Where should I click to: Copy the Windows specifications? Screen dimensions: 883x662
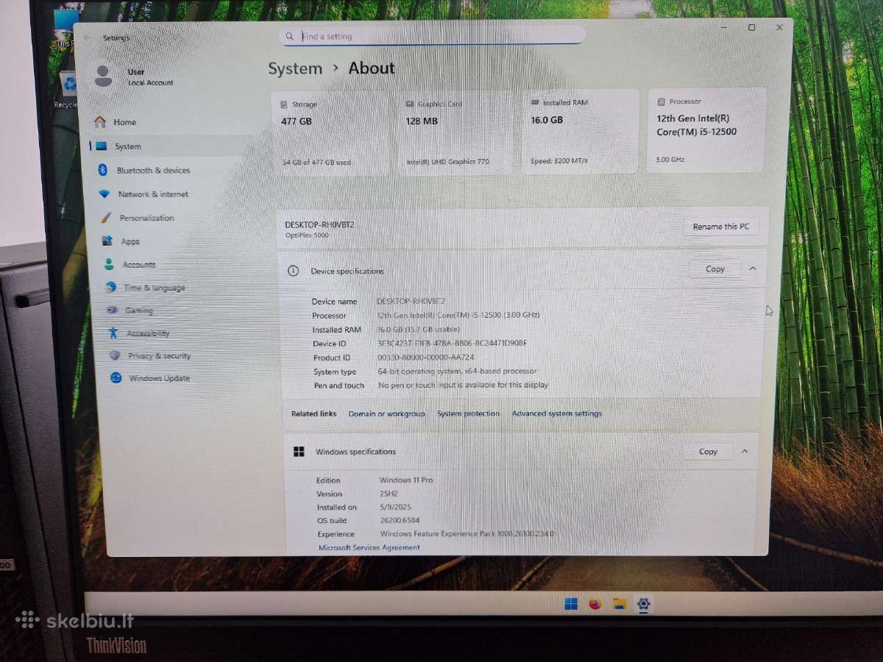coord(708,452)
